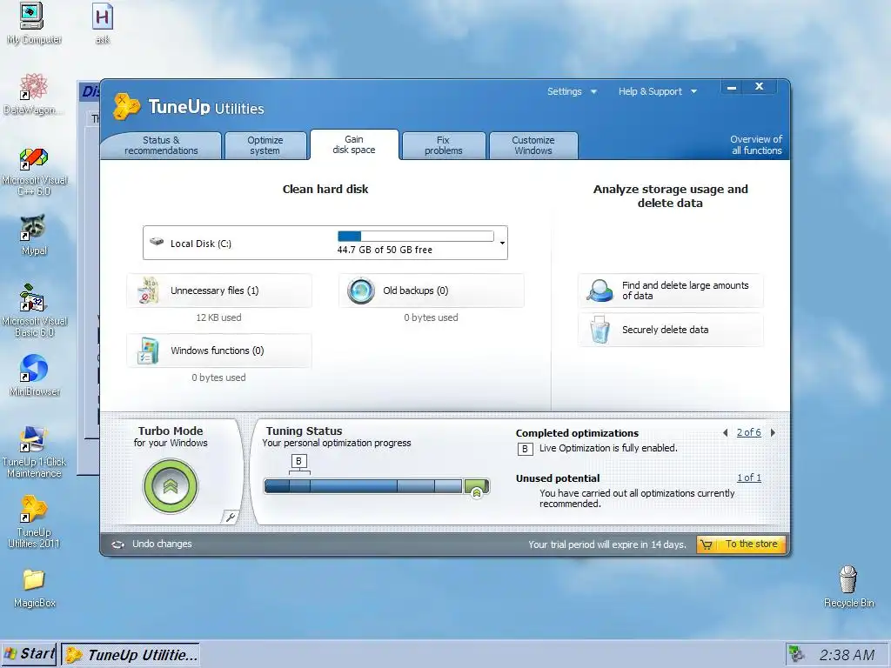Click the trial period expiry message
Screen dimensions: 891x668
pyautogui.click(x=606, y=544)
